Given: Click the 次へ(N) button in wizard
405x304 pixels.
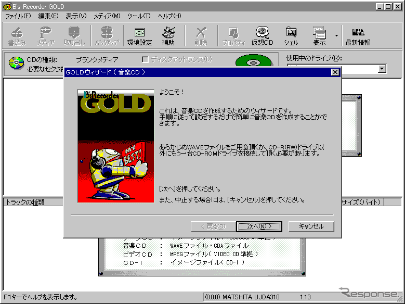Looking at the screenshot, I should [259, 226].
